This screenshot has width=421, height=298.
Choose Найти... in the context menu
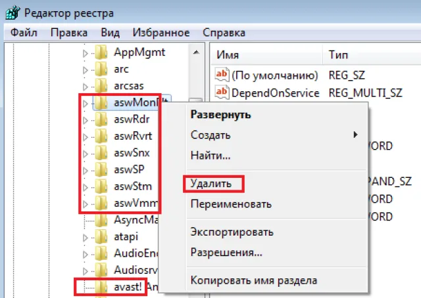click(210, 156)
